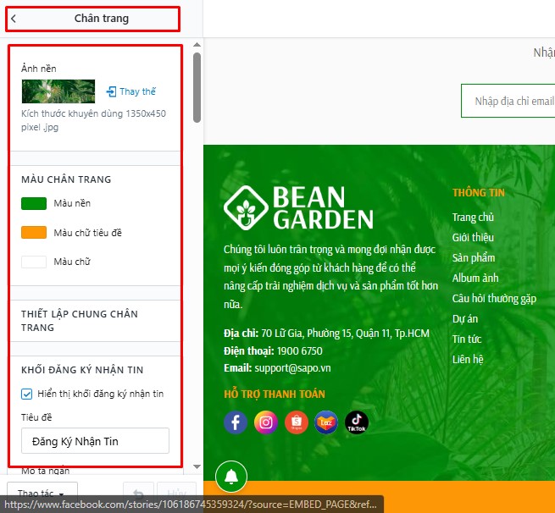Viewport: 555px width, 513px height.
Task: Click the Nhập địa chỉ email field
Action: pyautogui.click(x=508, y=101)
